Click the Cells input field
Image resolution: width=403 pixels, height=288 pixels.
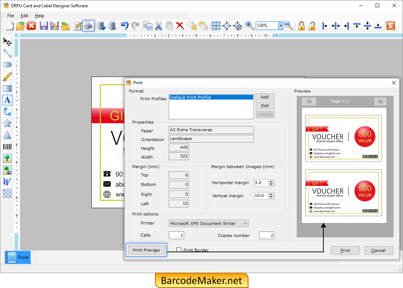(x=176, y=235)
